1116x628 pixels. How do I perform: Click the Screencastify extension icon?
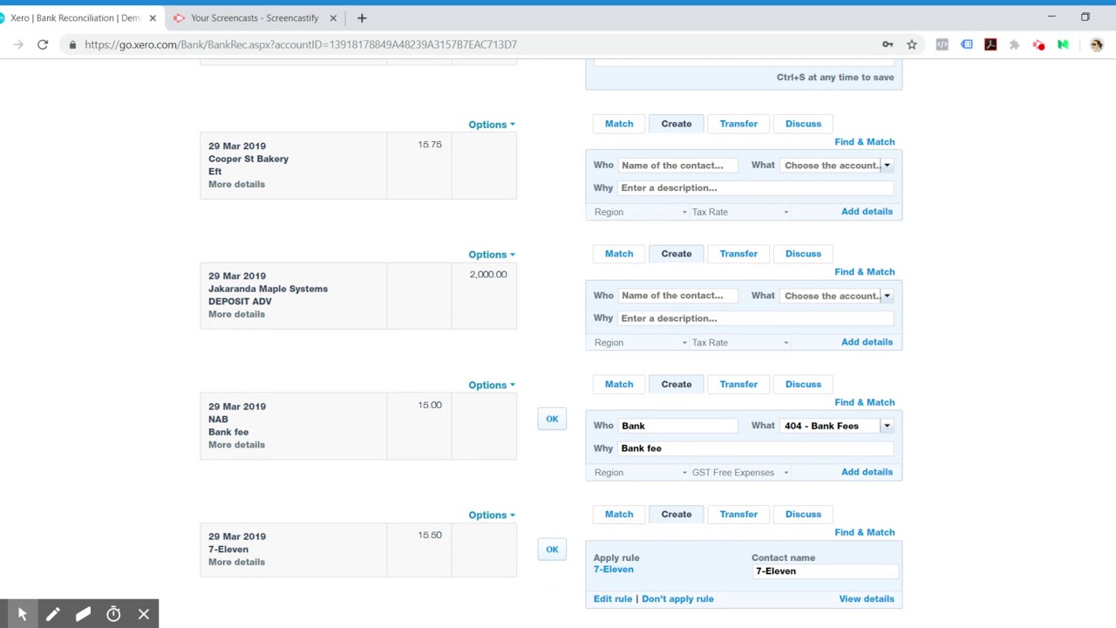(x=1038, y=44)
